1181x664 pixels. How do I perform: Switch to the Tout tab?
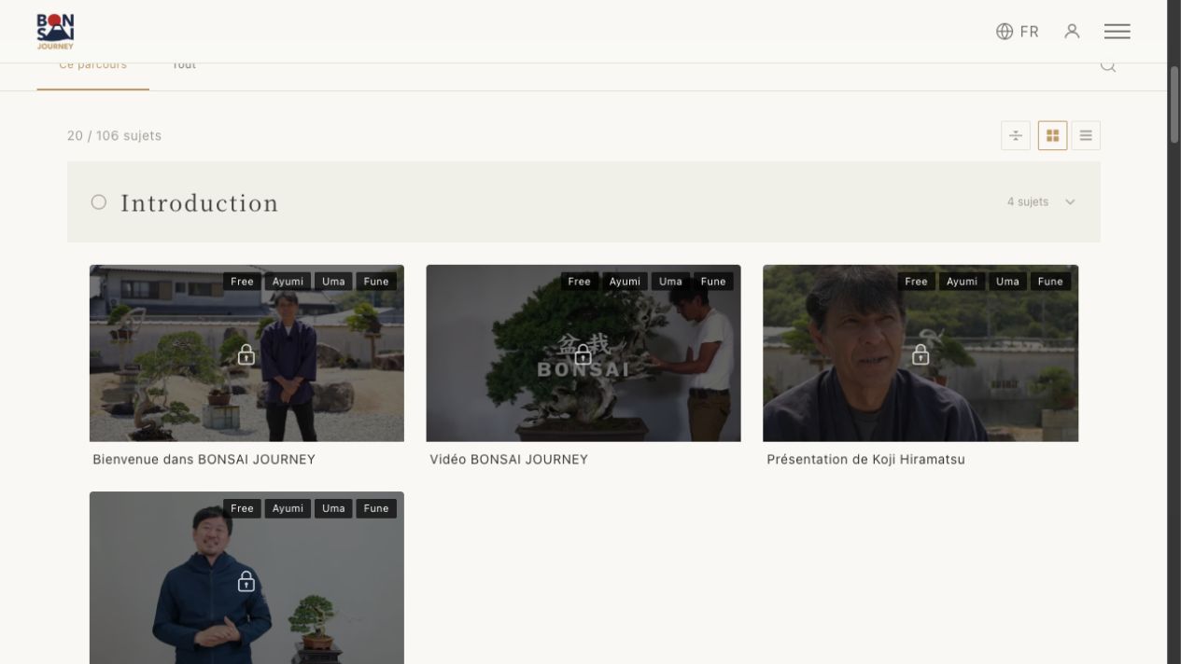tap(184, 65)
